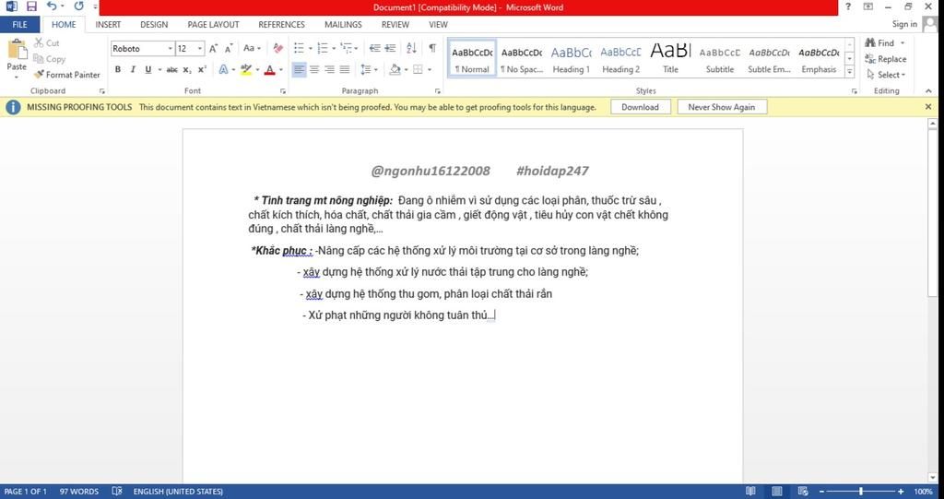Switch to the DESIGN tab
This screenshot has width=944, height=499.
pyautogui.click(x=154, y=25)
